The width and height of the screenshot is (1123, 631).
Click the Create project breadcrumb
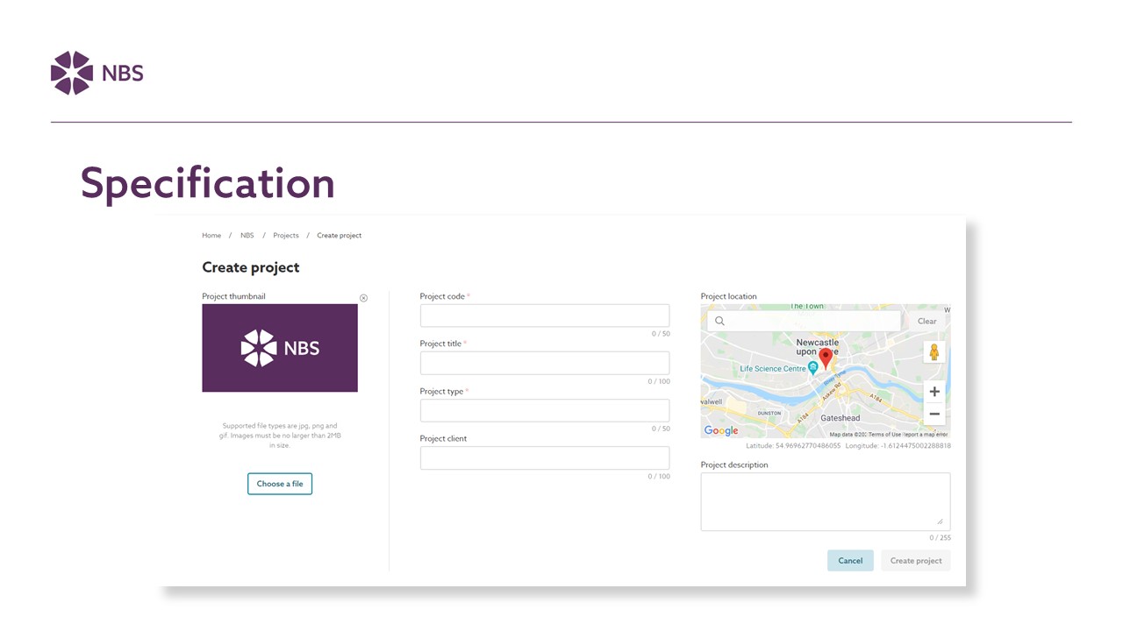click(340, 236)
